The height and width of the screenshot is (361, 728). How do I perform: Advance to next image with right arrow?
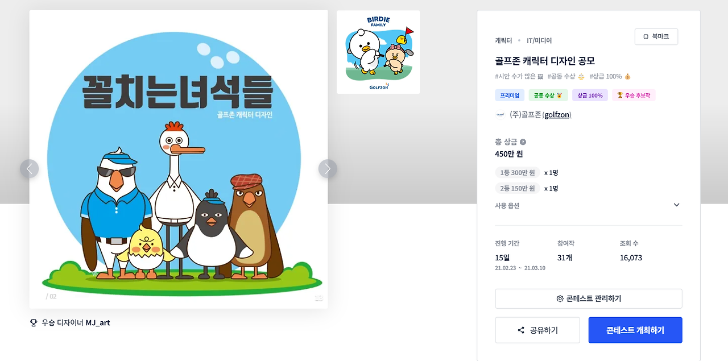coord(328,169)
